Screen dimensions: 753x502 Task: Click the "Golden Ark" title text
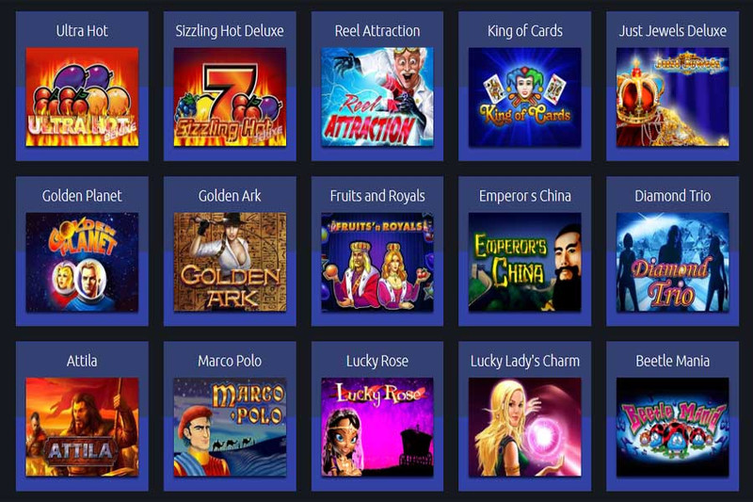[230, 196]
